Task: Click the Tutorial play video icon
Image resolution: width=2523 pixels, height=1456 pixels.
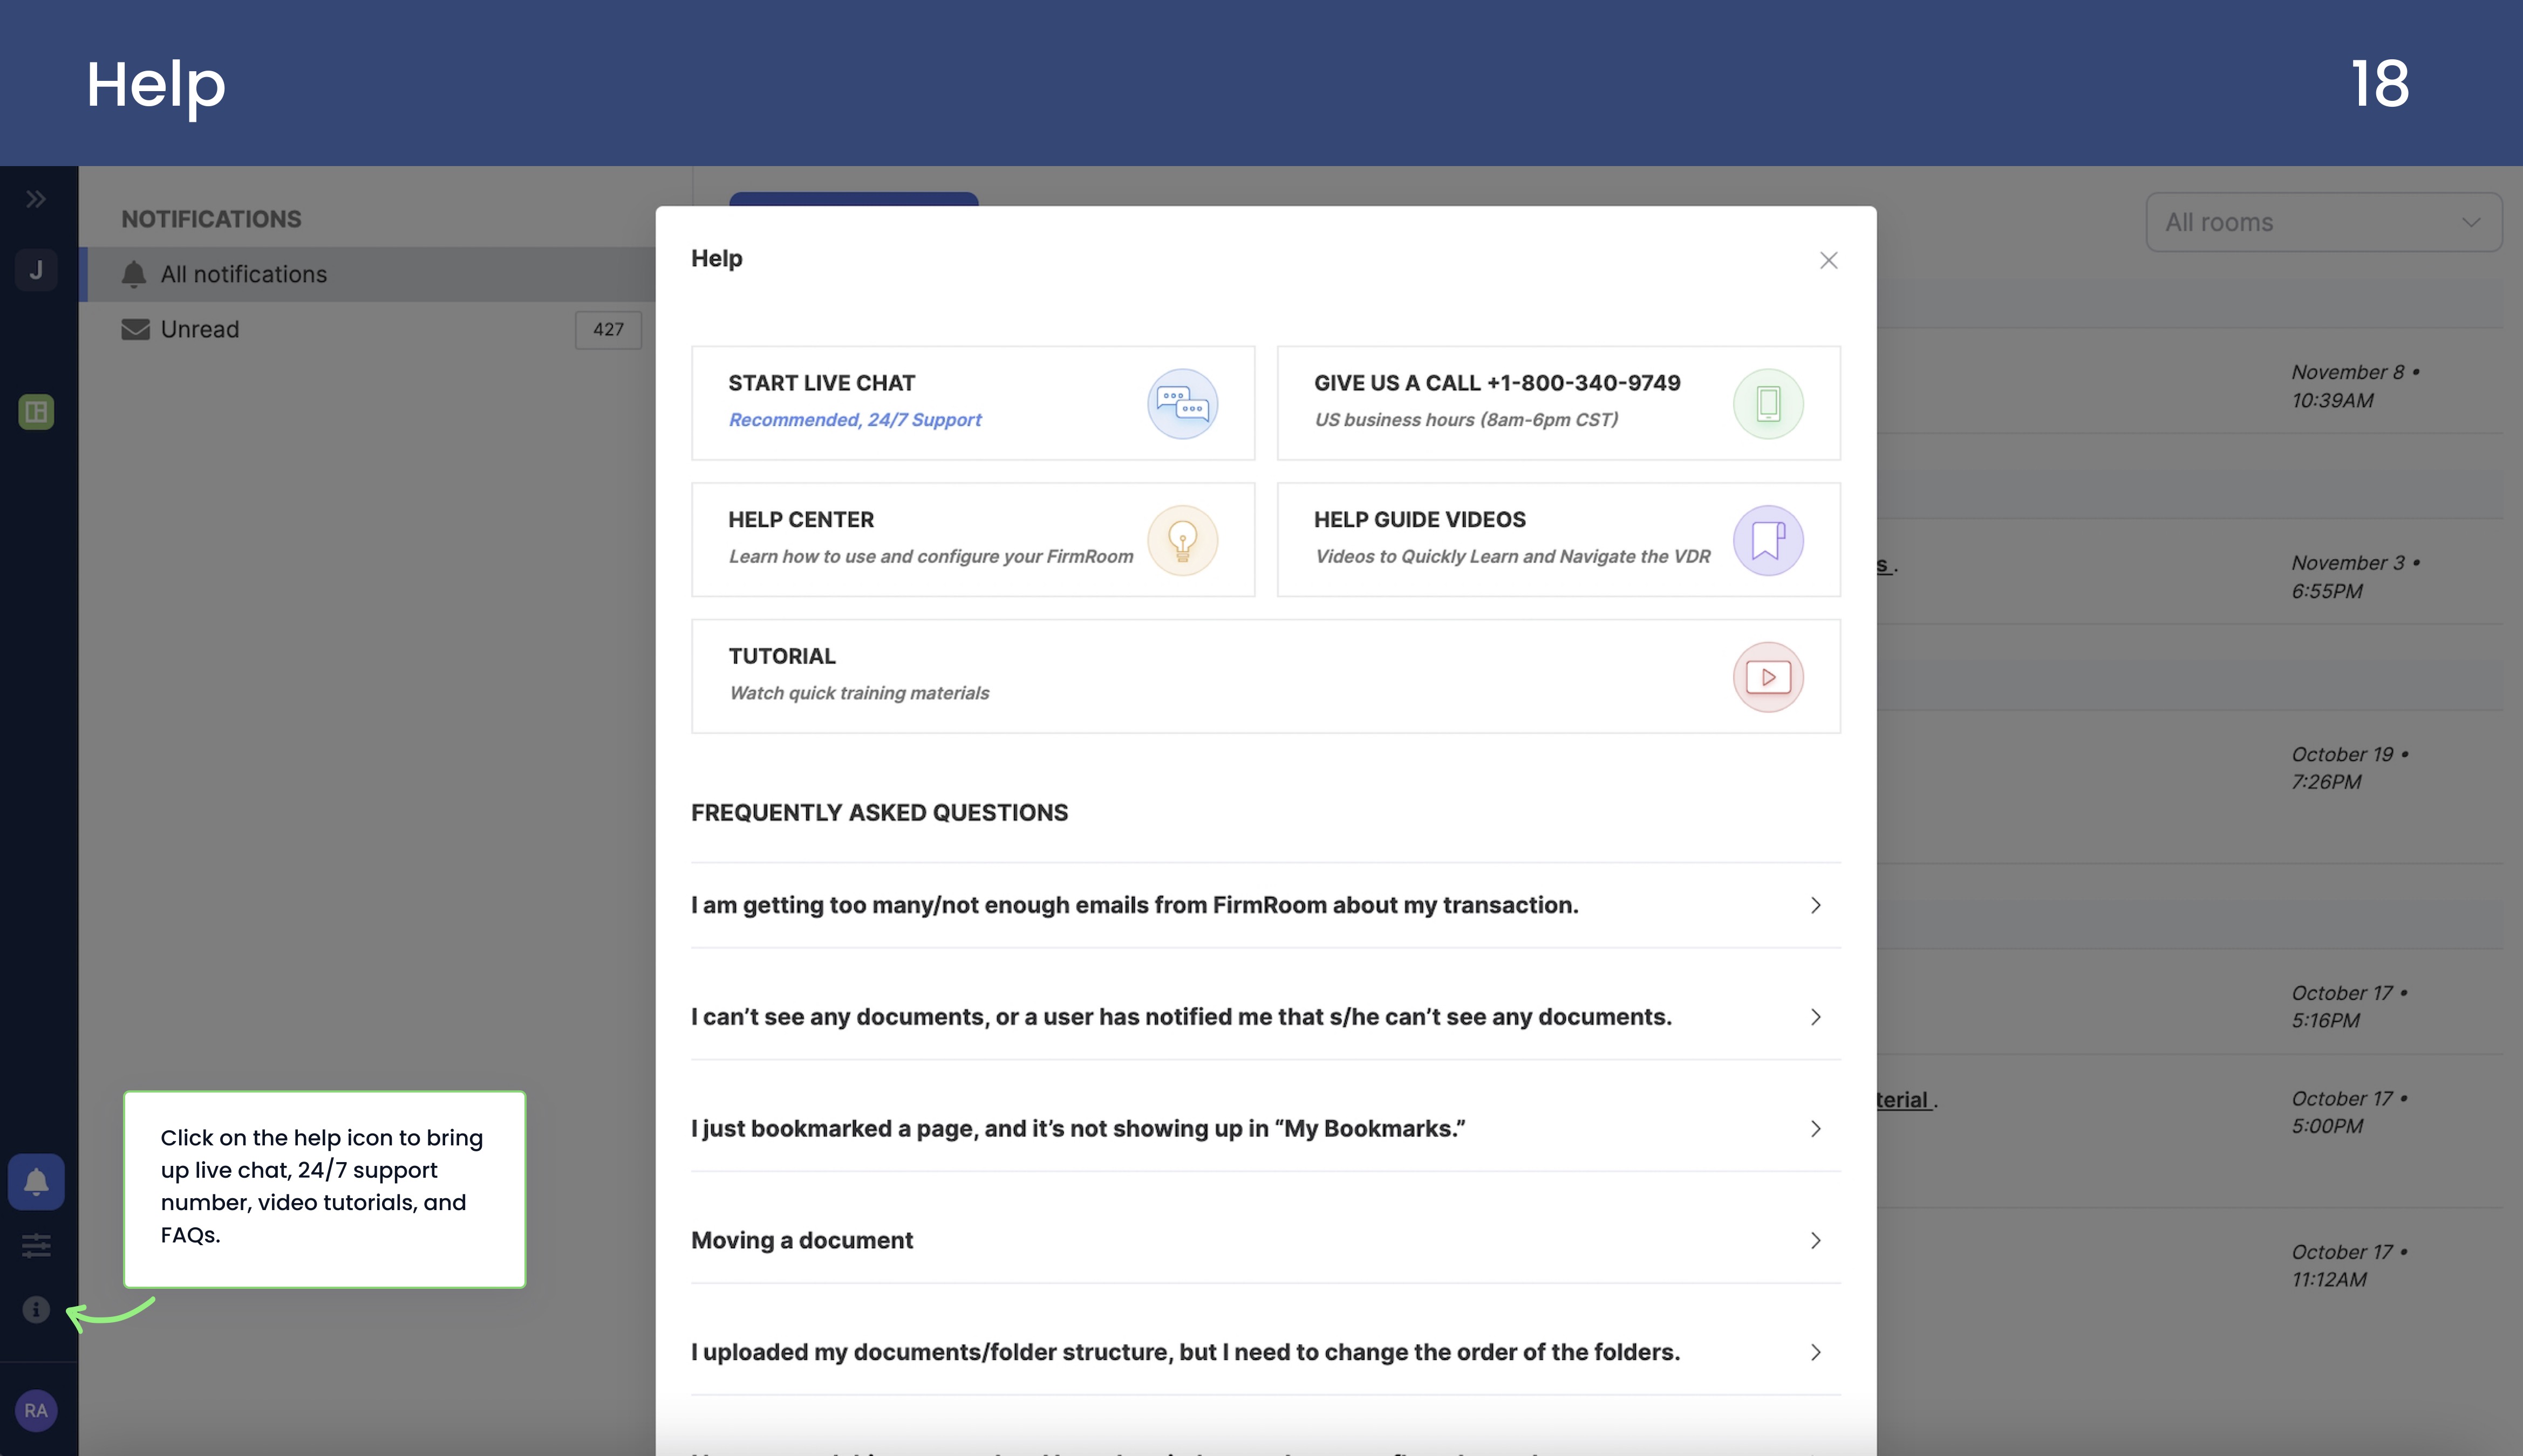Action: tap(1768, 677)
